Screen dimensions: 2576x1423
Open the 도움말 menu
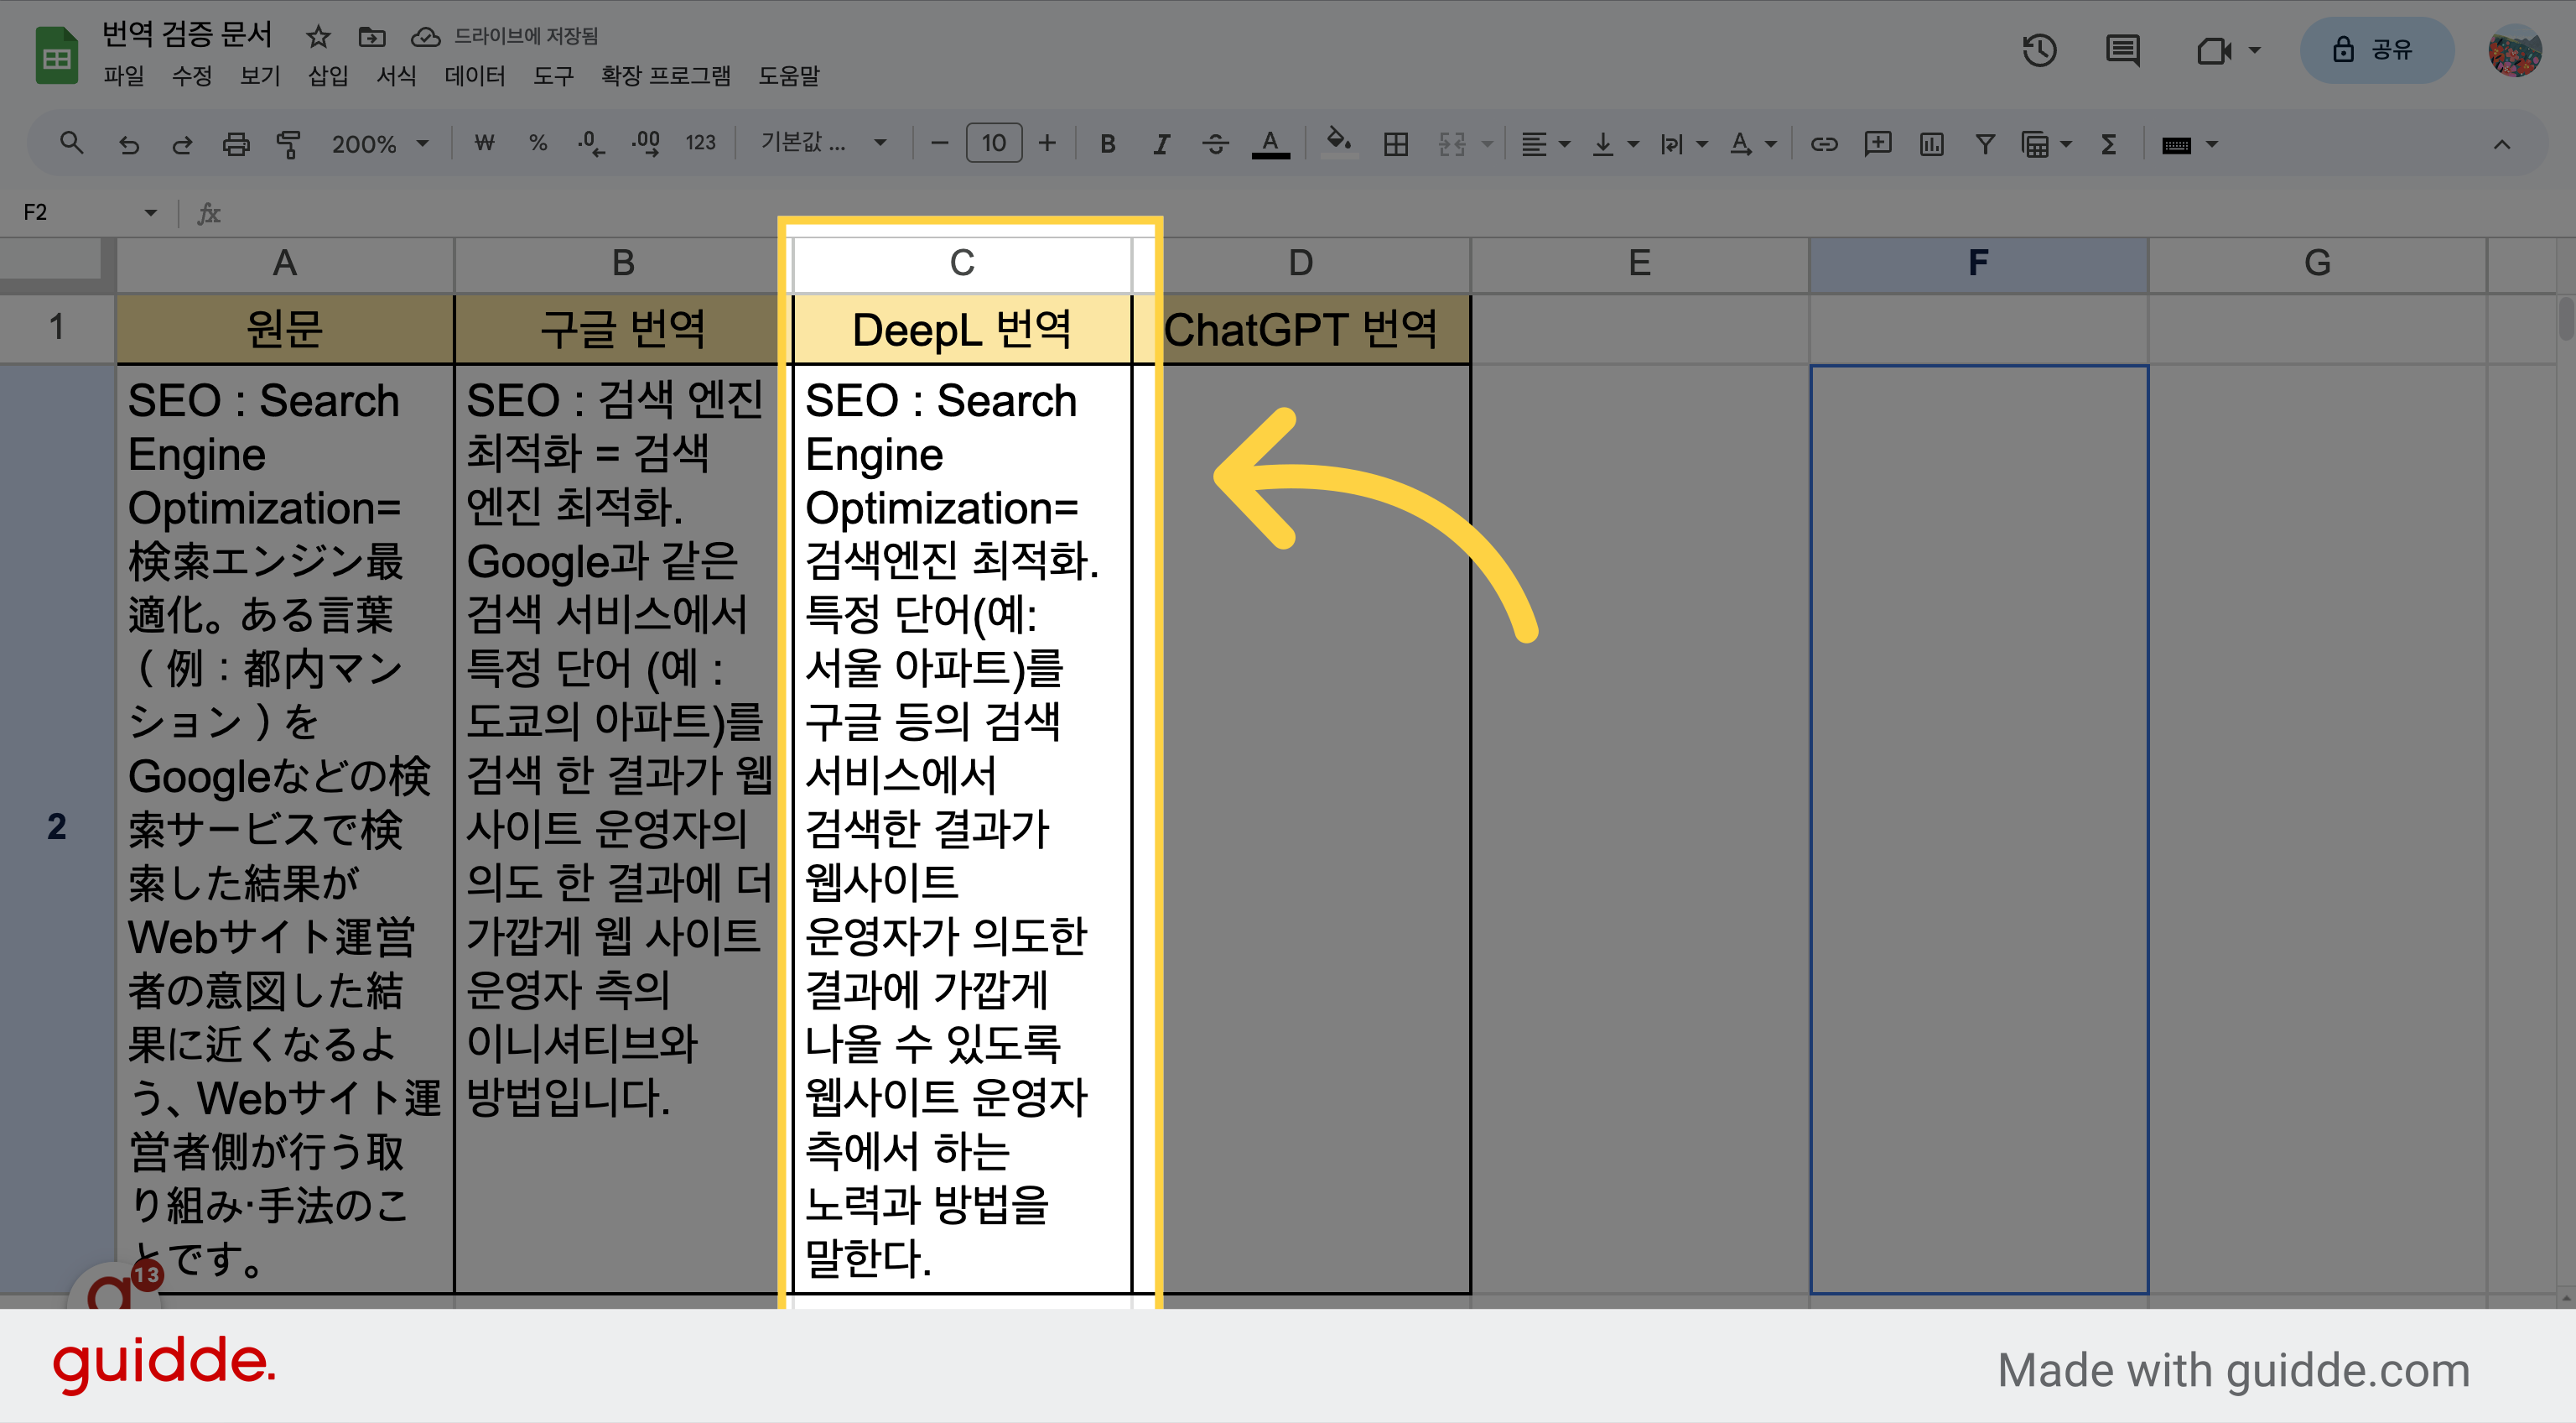coord(789,76)
